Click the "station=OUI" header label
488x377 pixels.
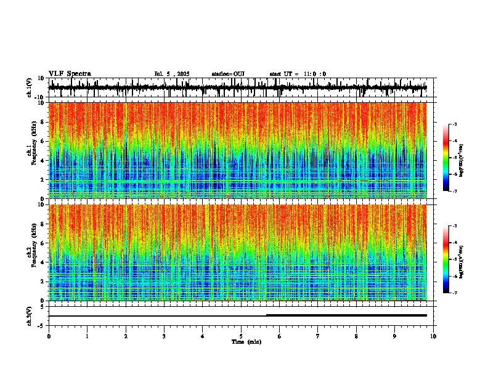(x=228, y=74)
